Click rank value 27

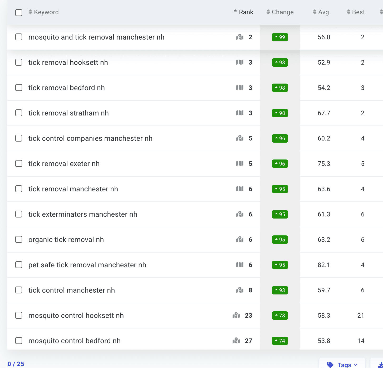[248, 341]
